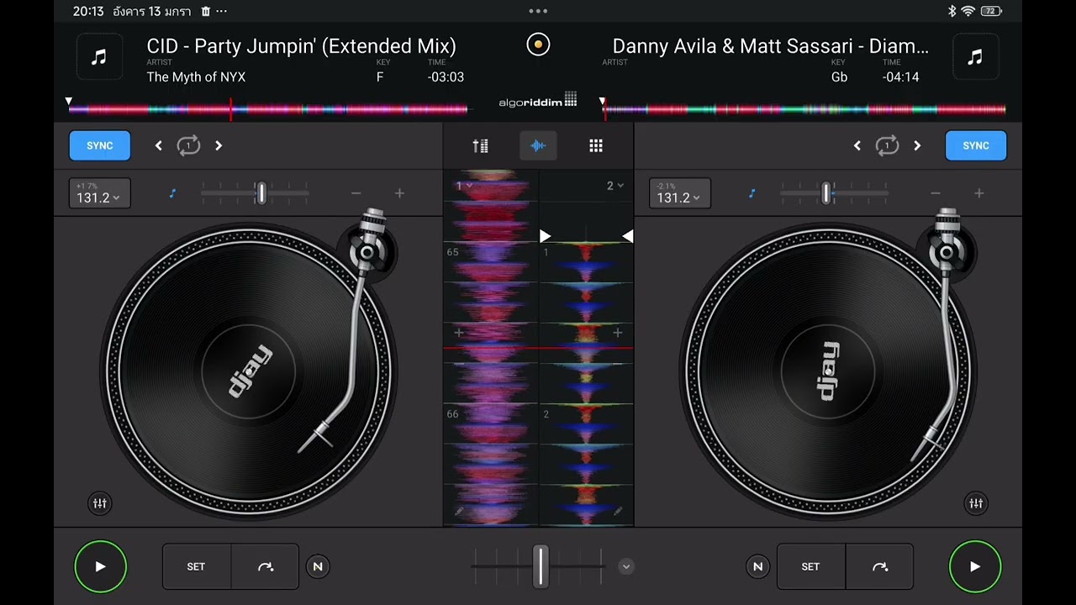Open right deck FX/EQ sliders icon

pos(976,503)
